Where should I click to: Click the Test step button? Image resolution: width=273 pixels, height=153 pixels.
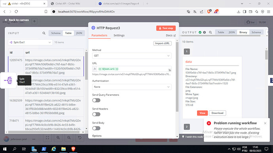click(x=166, y=28)
